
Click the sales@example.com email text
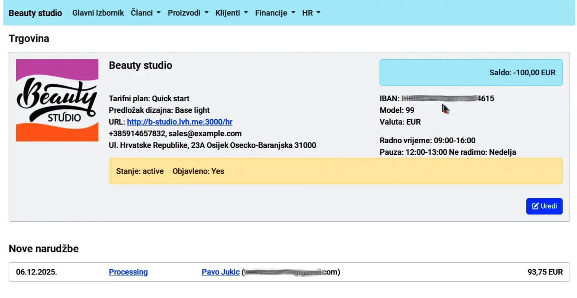205,133
